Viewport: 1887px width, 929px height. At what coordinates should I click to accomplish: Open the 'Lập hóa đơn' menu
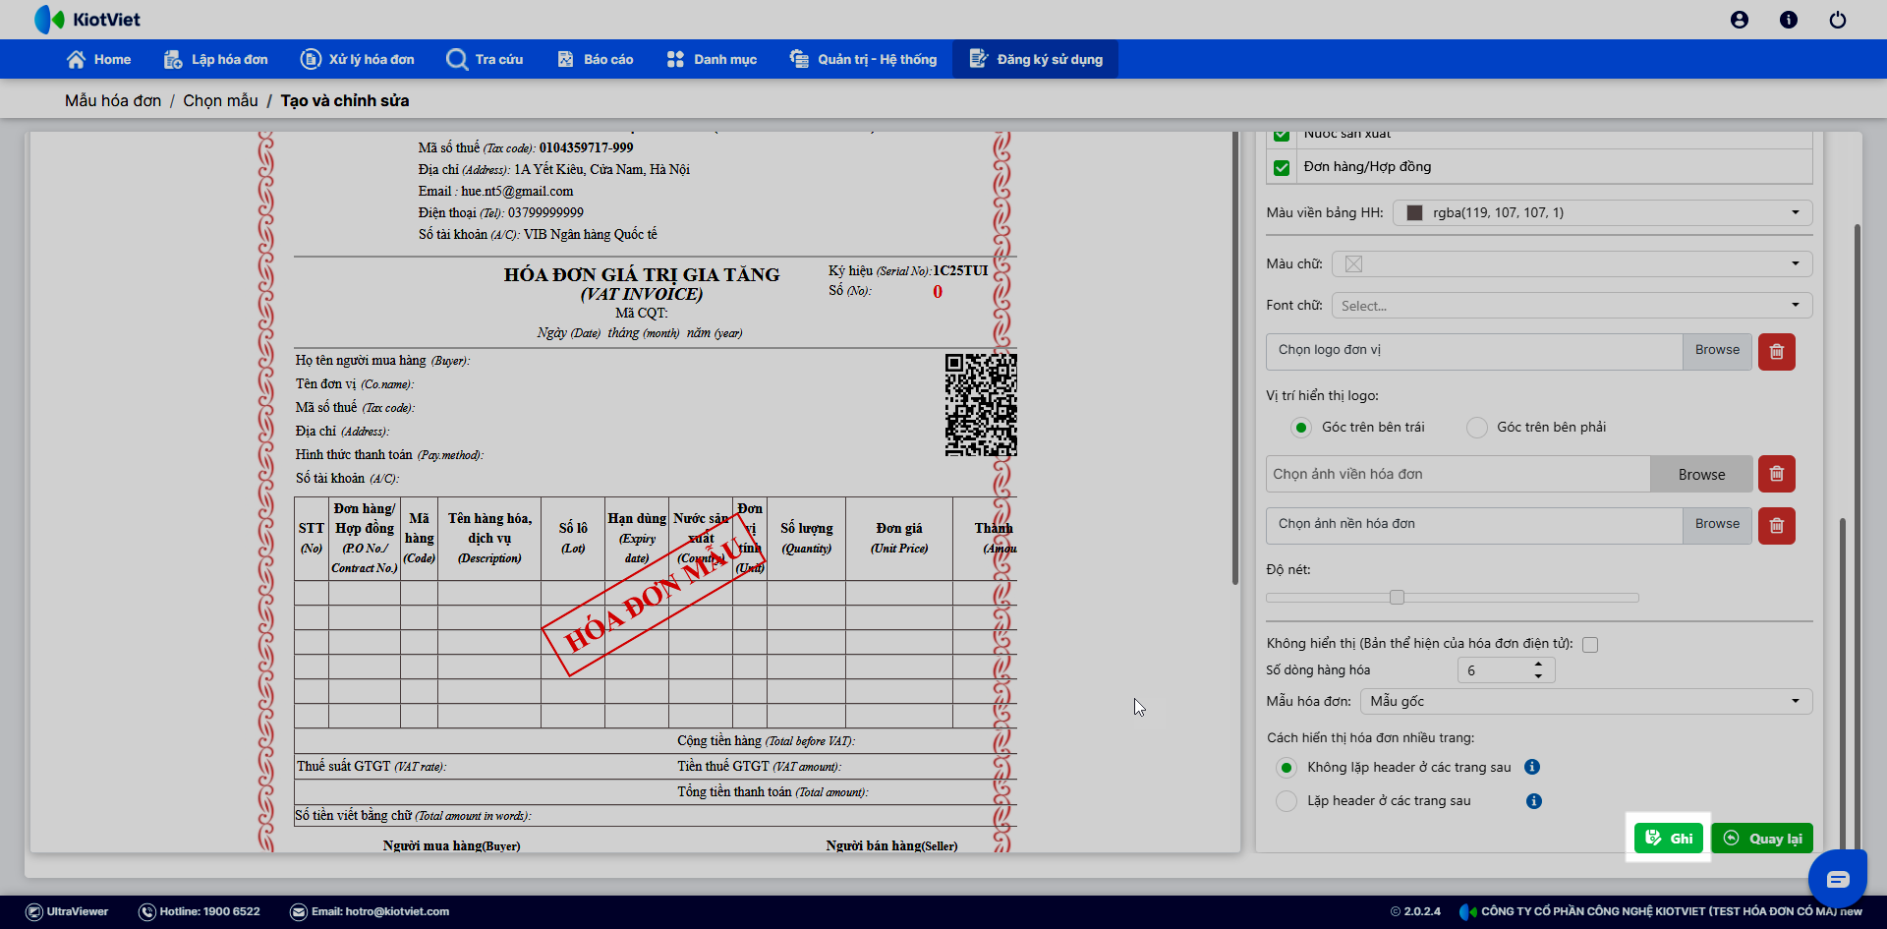[215, 59]
